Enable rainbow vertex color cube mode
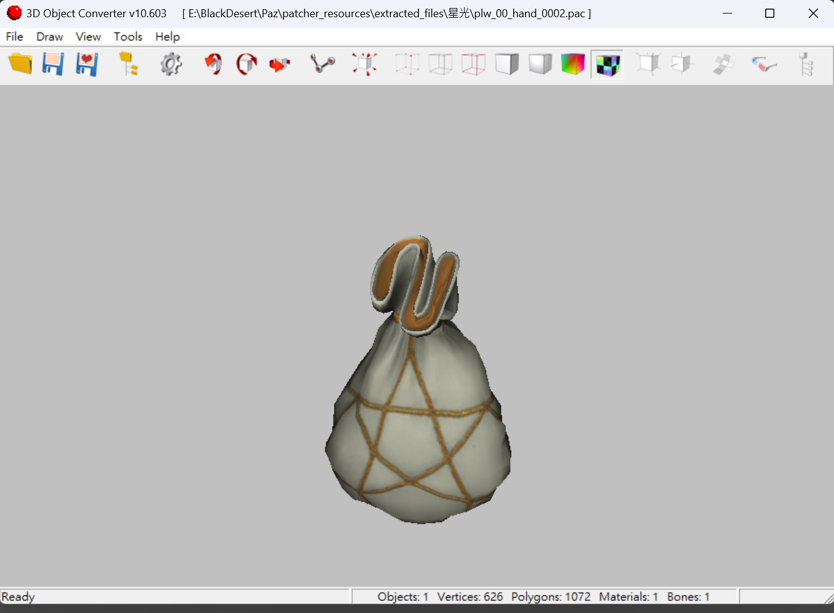 (573, 63)
